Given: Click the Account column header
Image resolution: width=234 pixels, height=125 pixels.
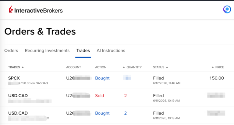Looking at the screenshot, I should coord(73,67).
